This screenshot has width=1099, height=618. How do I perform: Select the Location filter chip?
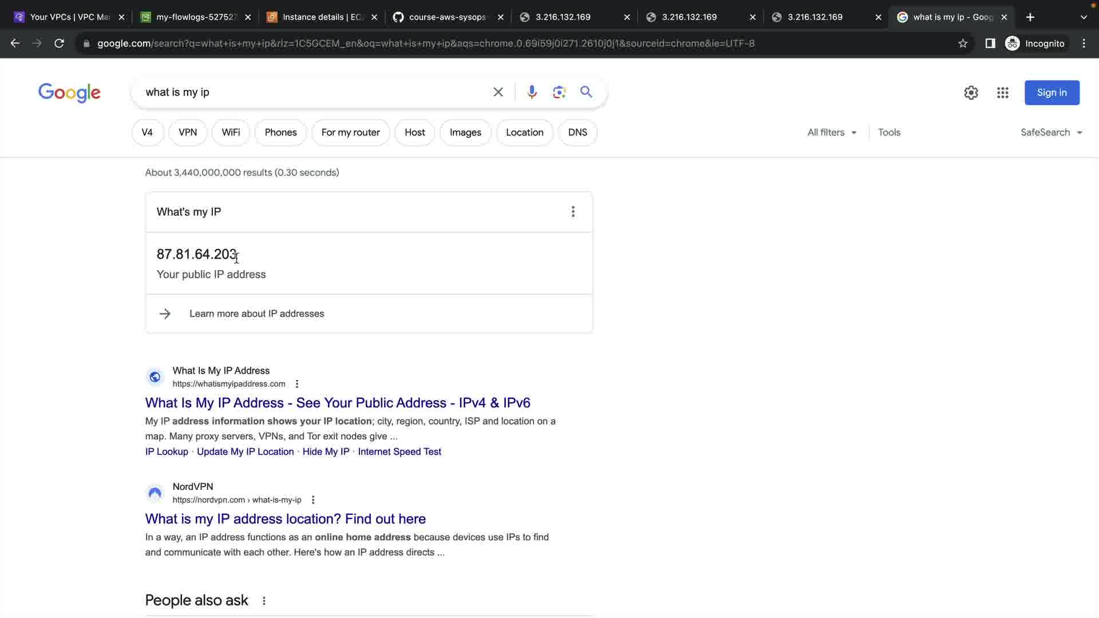pos(524,132)
